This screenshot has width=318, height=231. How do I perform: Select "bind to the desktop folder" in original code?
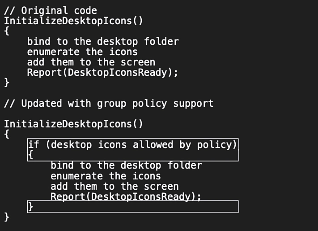(103, 41)
